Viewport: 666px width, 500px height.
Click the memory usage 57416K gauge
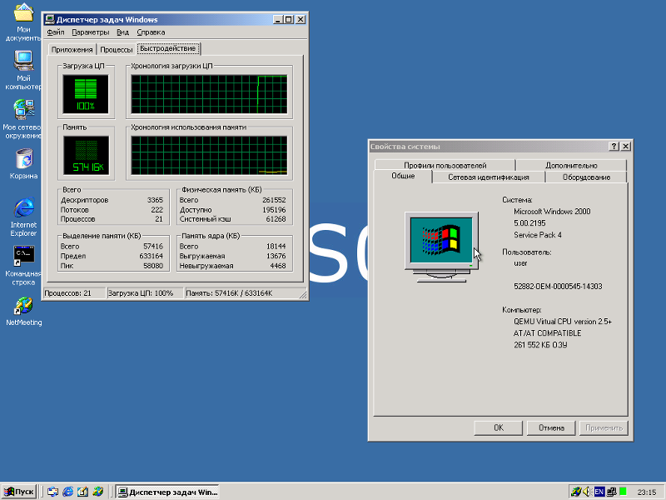pos(86,156)
